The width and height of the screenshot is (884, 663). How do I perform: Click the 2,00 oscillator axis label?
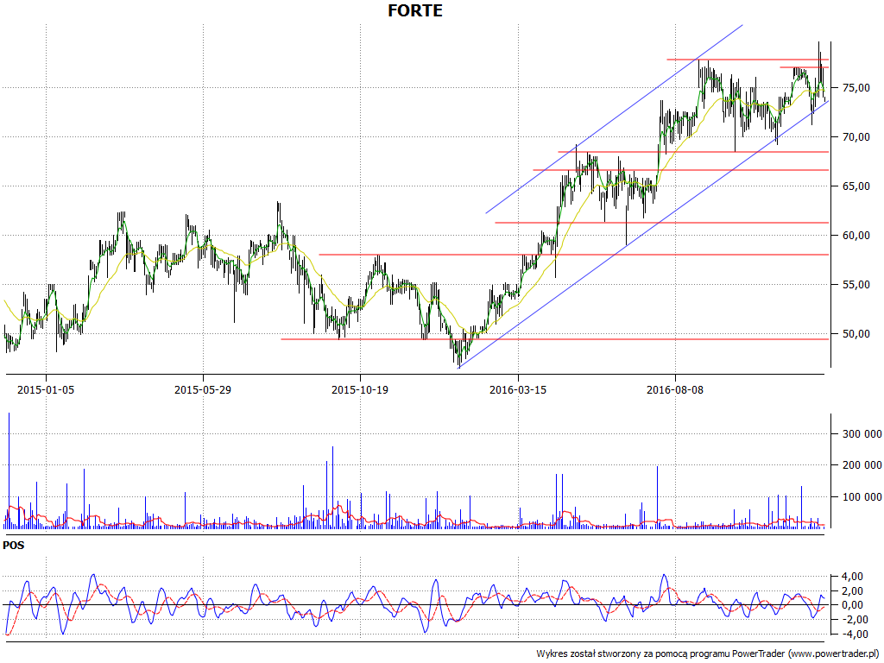click(851, 590)
